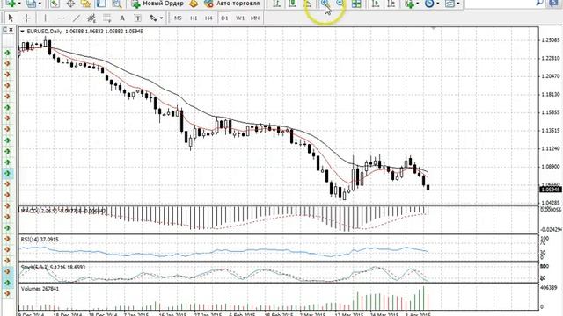
Task: Switch to MN timeframe
Action: point(255,18)
